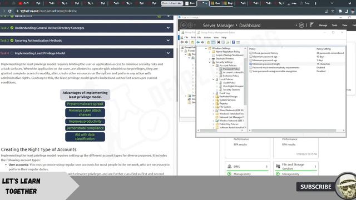Select the Creating the Right Type of Accounts heading
The width and height of the screenshot is (356, 200).
pos(38,149)
